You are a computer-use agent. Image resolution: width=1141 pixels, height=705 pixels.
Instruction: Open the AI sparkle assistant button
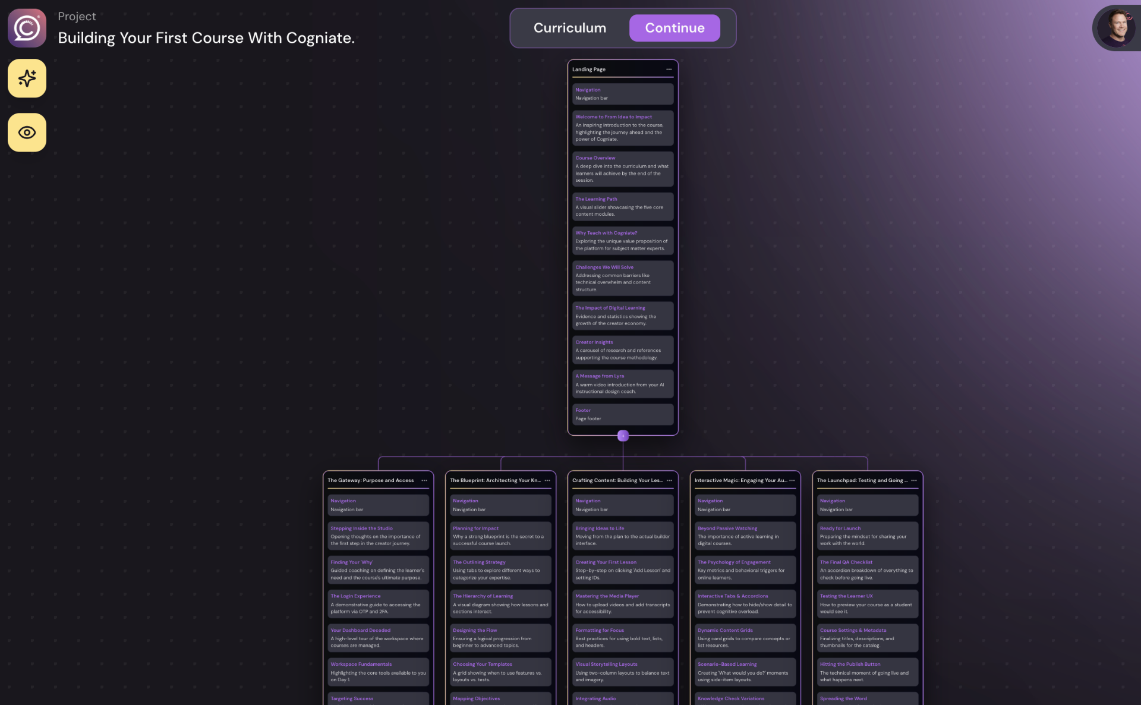coord(27,78)
